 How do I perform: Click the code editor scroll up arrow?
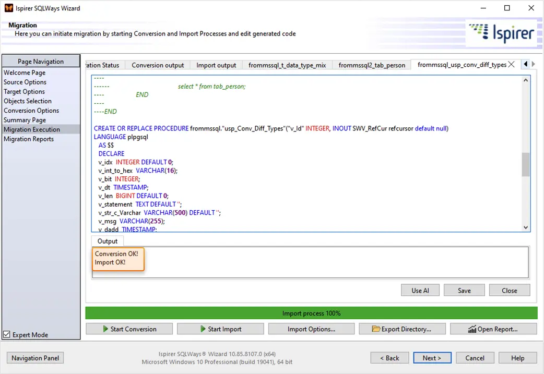[526, 80]
